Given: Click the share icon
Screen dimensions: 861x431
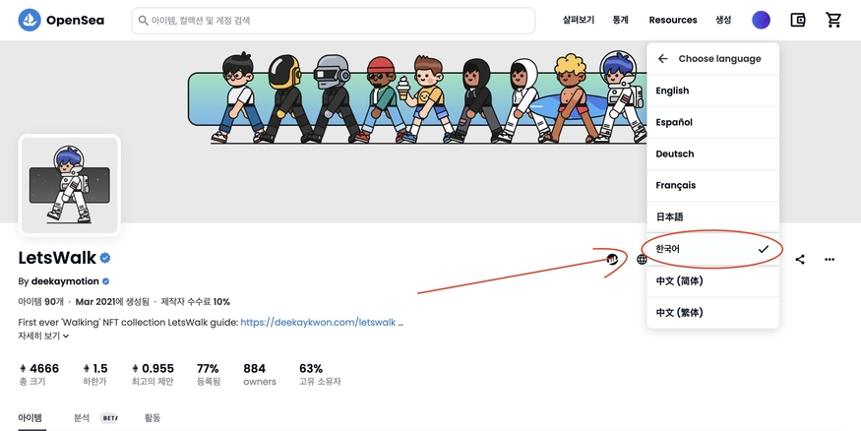Looking at the screenshot, I should (x=800, y=259).
